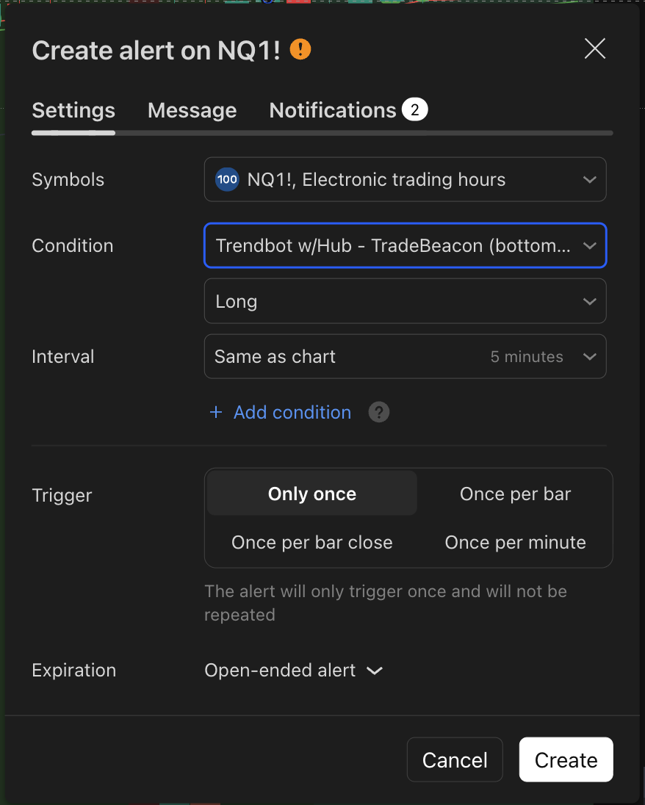This screenshot has height=805, width=645.
Task: Click the orange warning icon beside NQ1!
Action: (x=299, y=48)
